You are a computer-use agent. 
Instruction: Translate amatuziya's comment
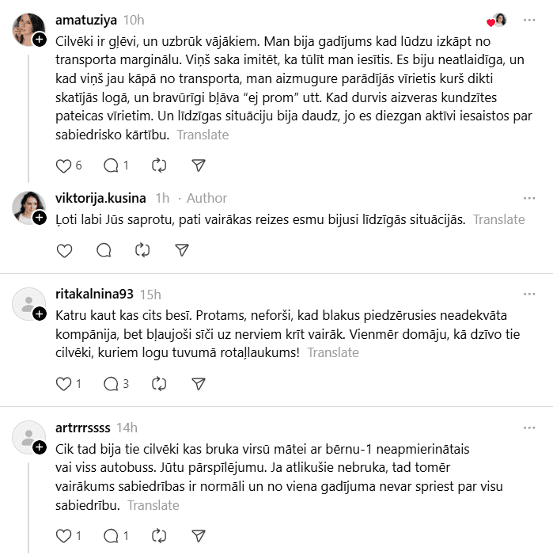point(203,135)
